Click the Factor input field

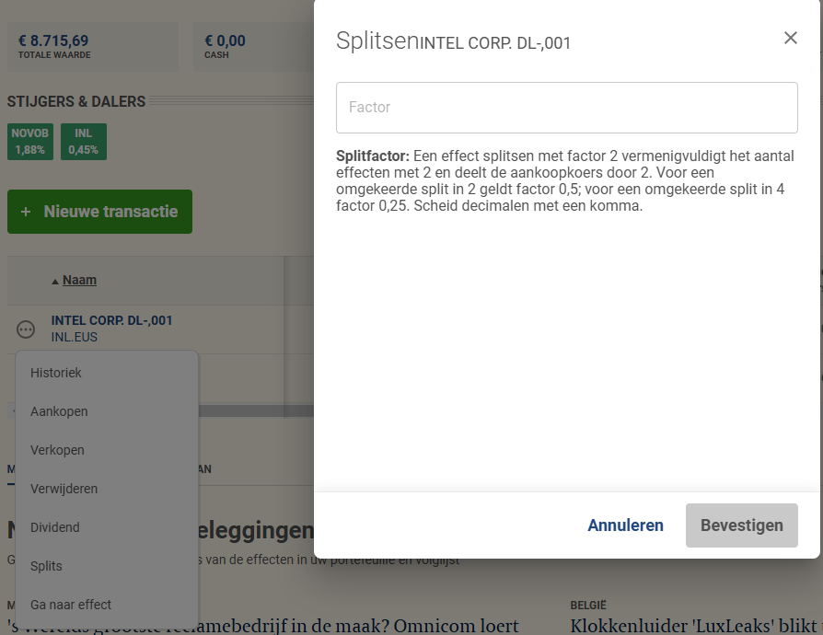[566, 108]
